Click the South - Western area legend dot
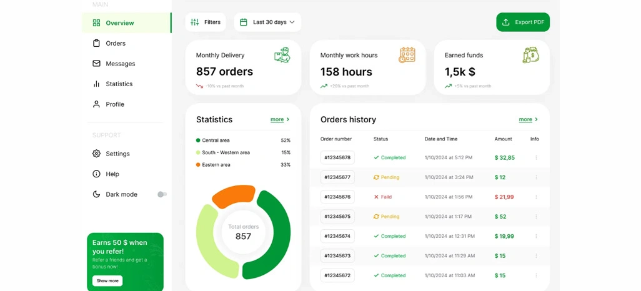641x291 pixels. [198, 152]
